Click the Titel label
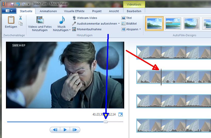 pos(129,18)
